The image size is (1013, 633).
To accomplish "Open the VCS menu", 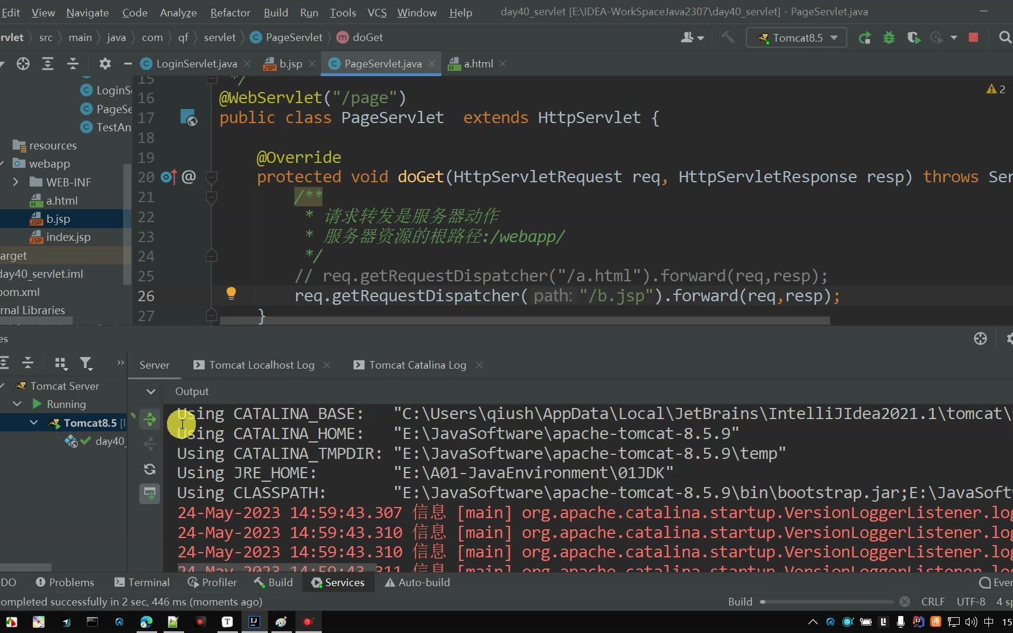I will pos(377,12).
